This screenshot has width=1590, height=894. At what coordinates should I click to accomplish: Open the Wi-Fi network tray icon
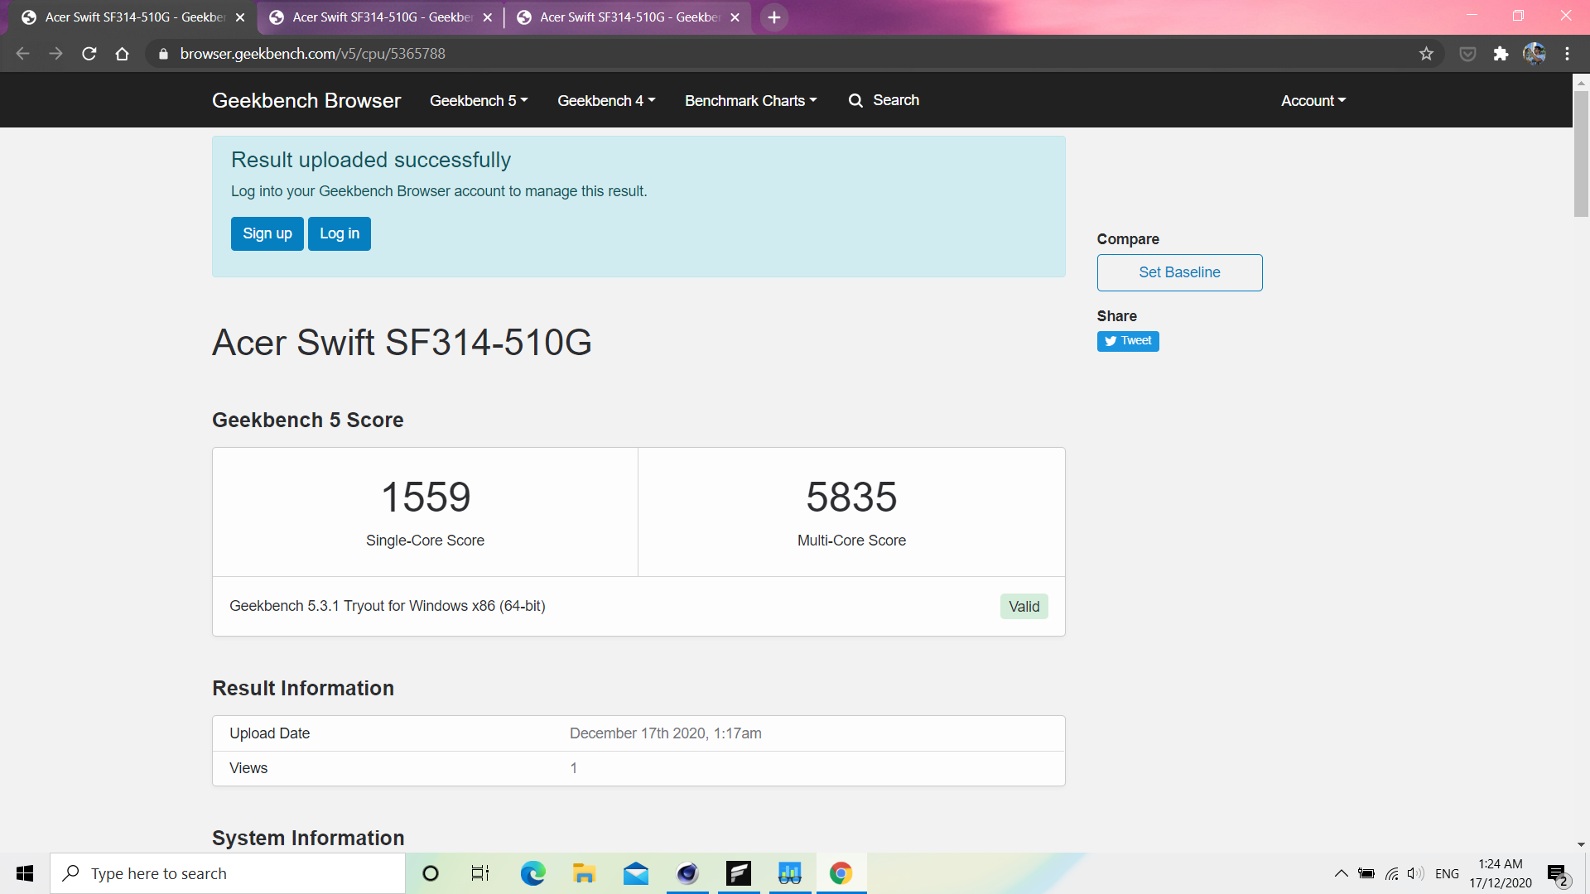1392,873
